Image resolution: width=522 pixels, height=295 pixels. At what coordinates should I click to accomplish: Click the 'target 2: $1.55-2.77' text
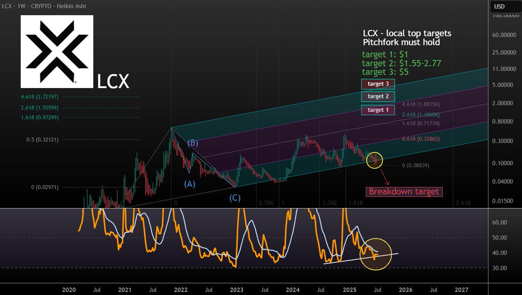click(402, 63)
